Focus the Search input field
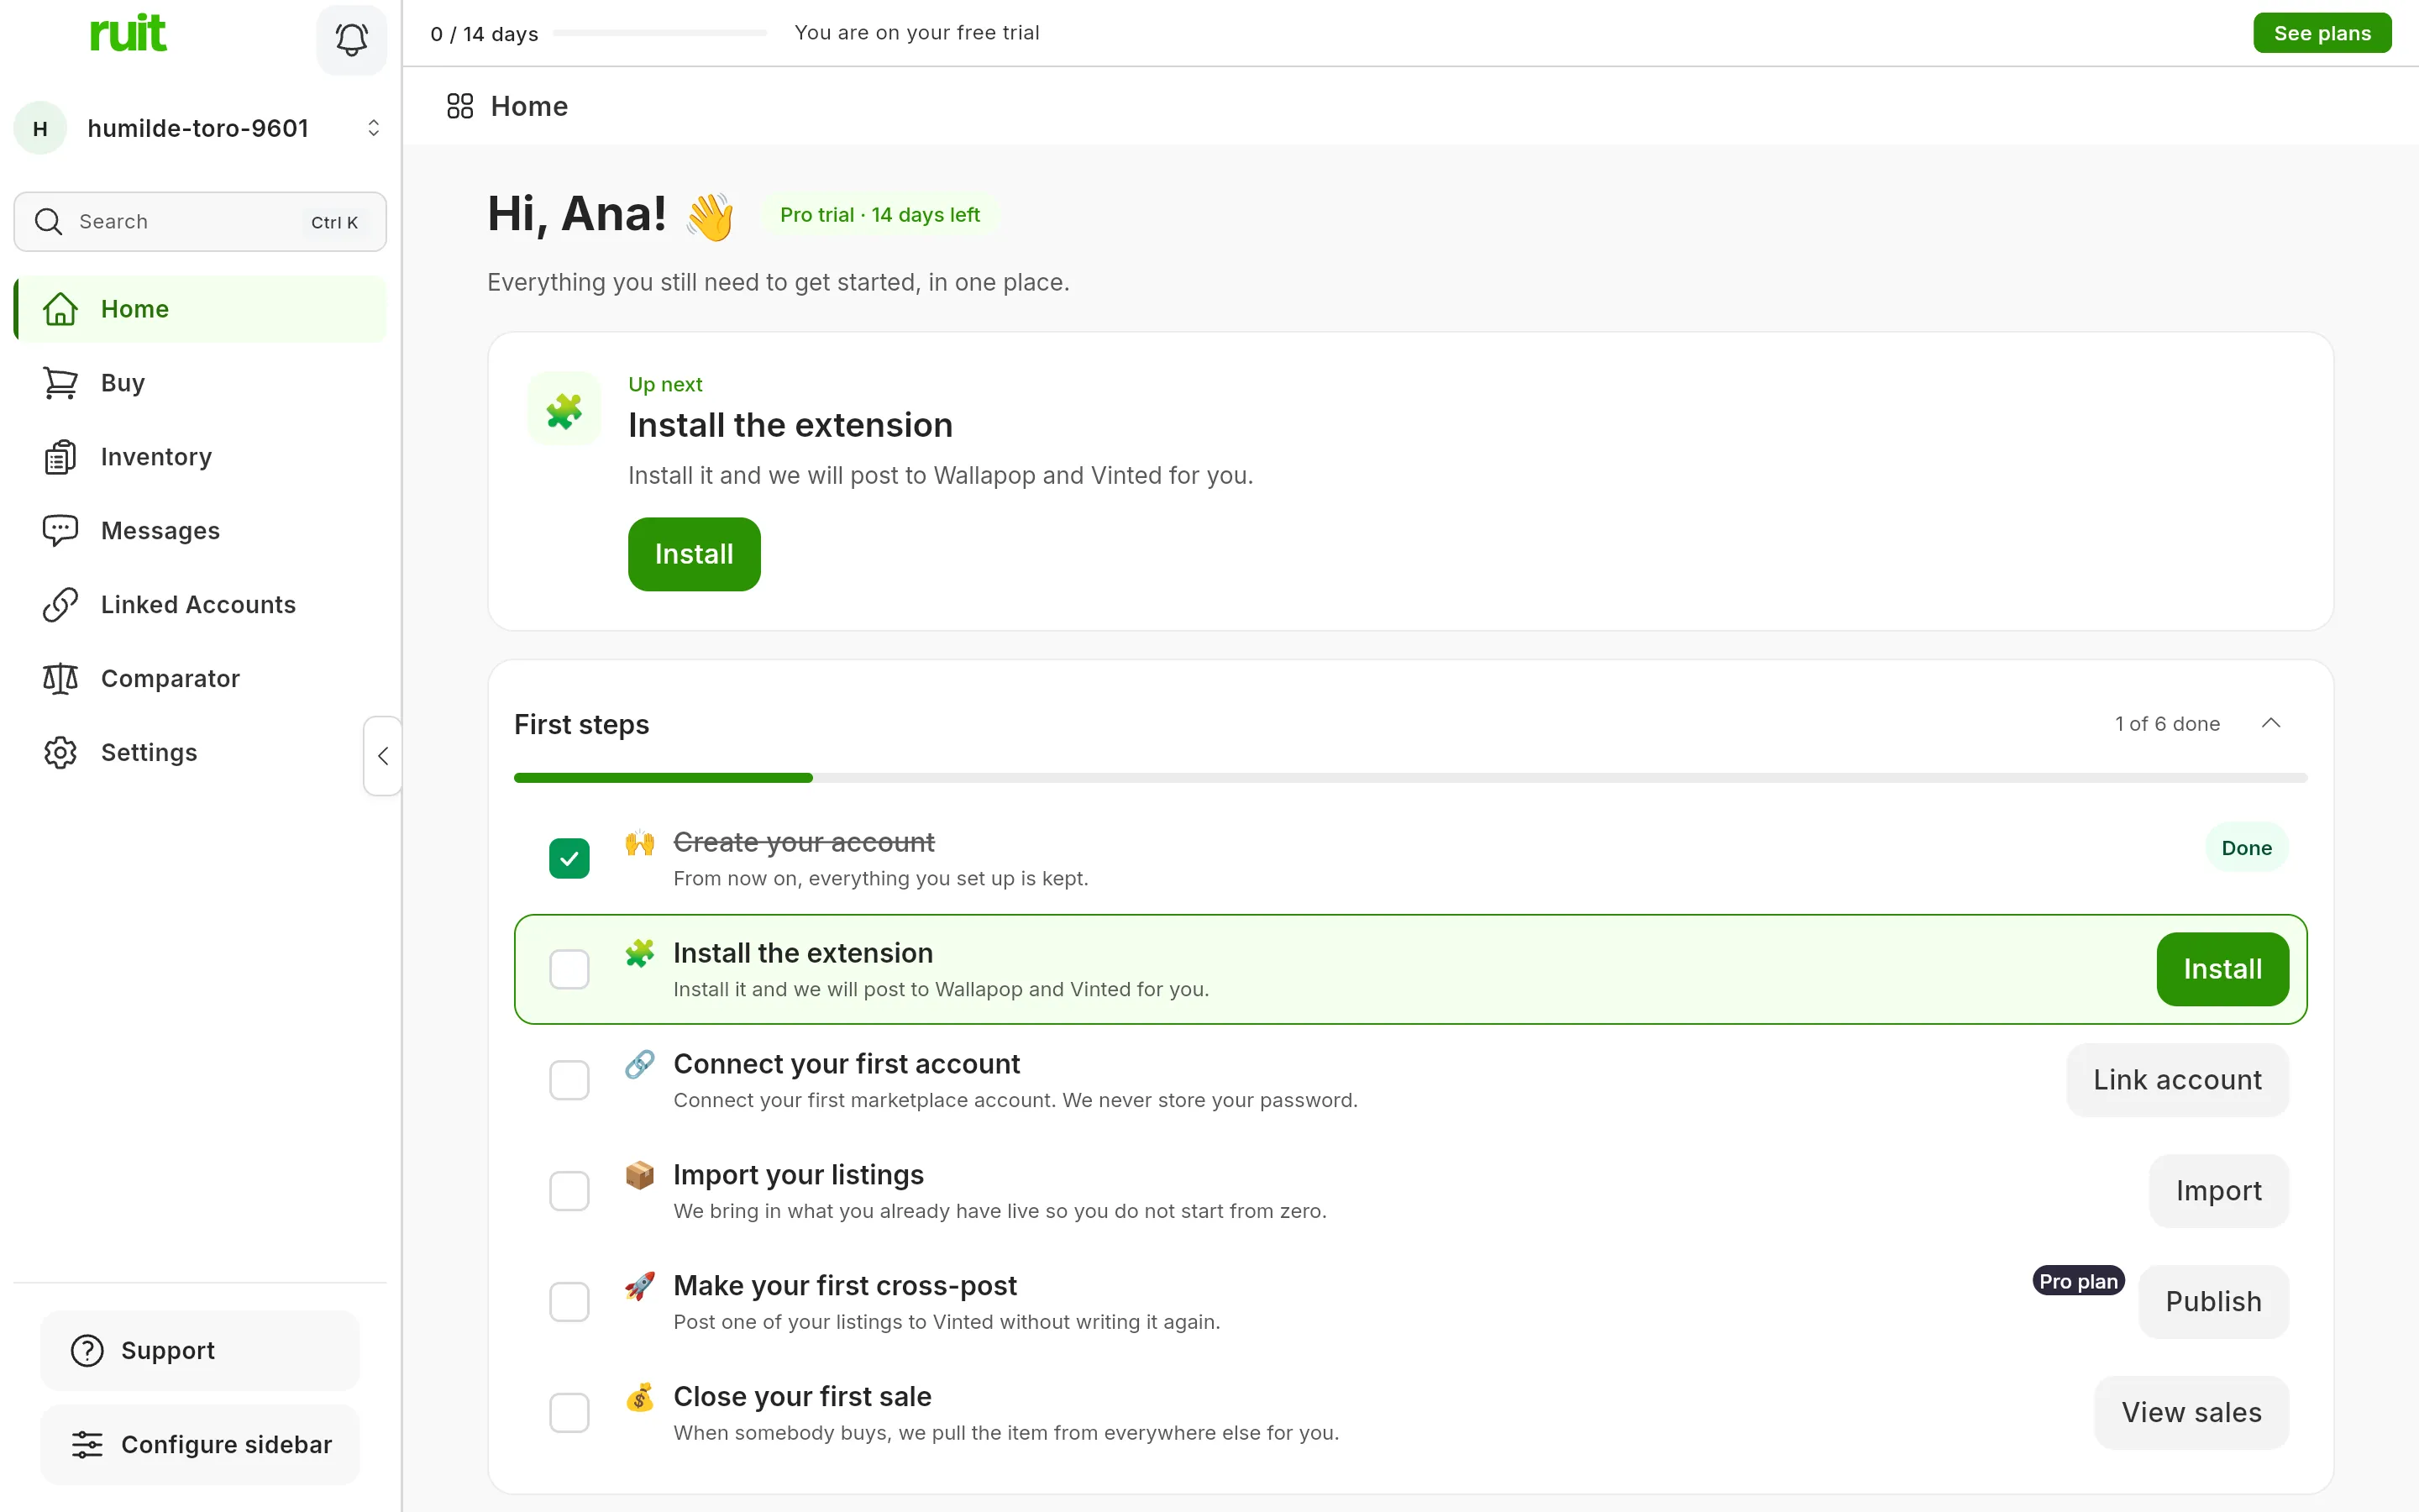The height and width of the screenshot is (1512, 2419). 200,221
